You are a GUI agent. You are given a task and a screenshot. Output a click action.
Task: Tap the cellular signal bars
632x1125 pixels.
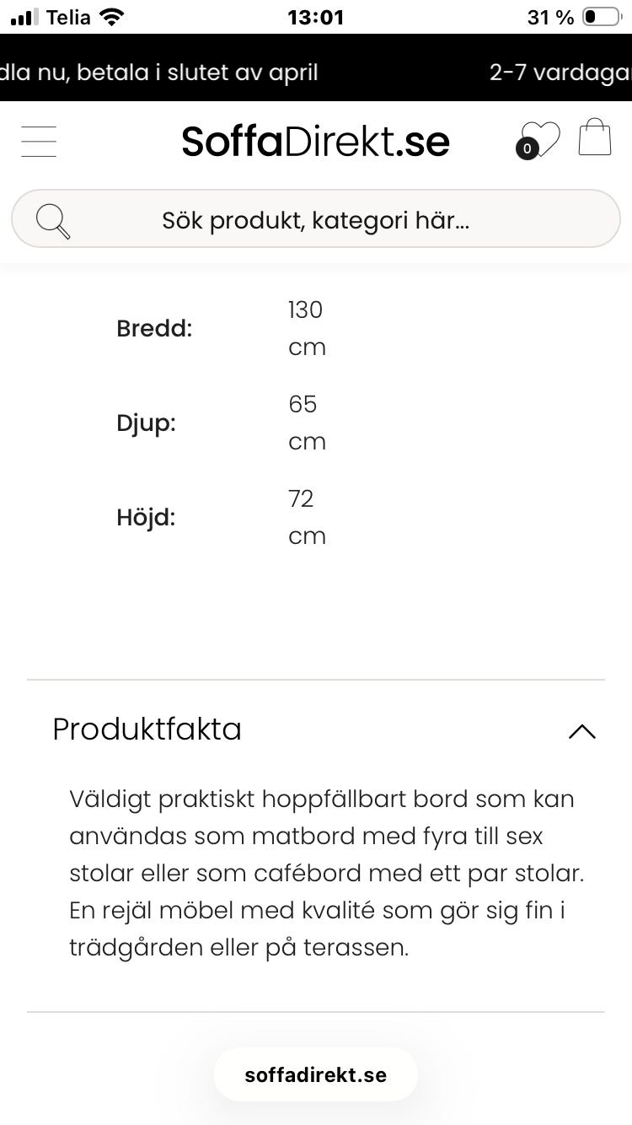coord(24,17)
